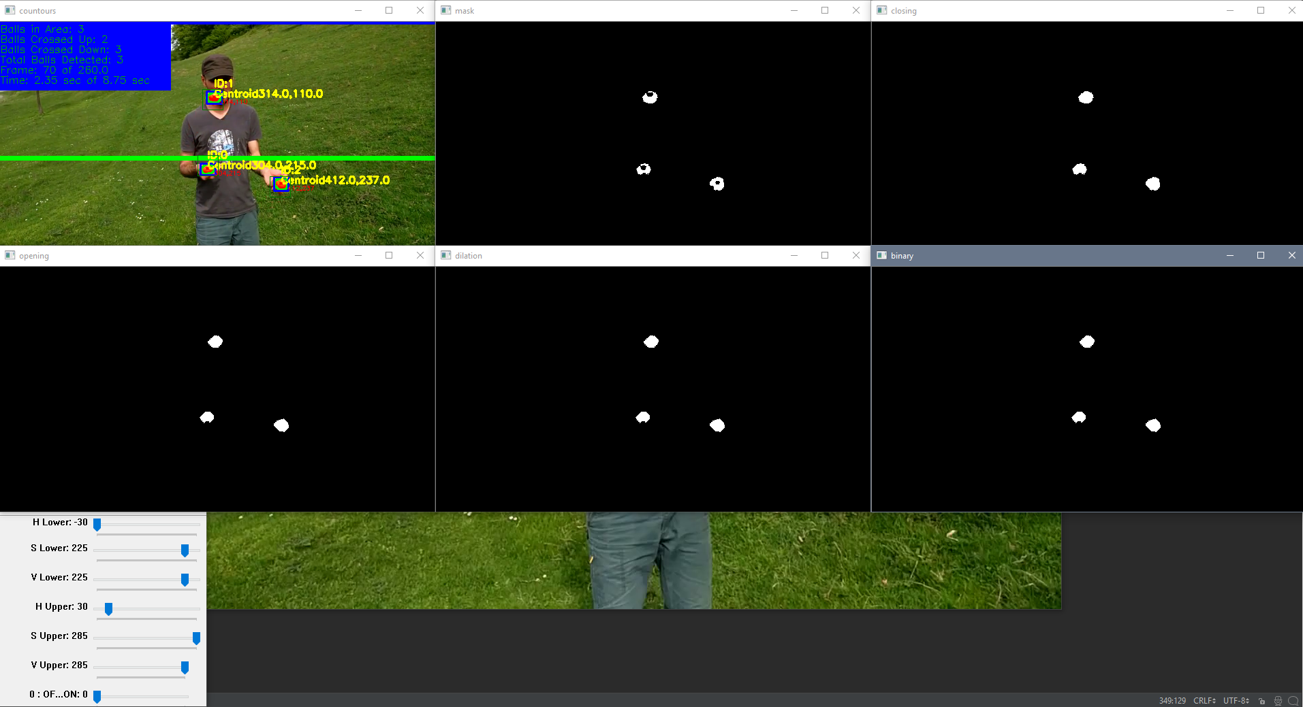1303x707 pixels.
Task: Toggle the 0 : OFF...ON switch slider
Action: pyautogui.click(x=97, y=696)
